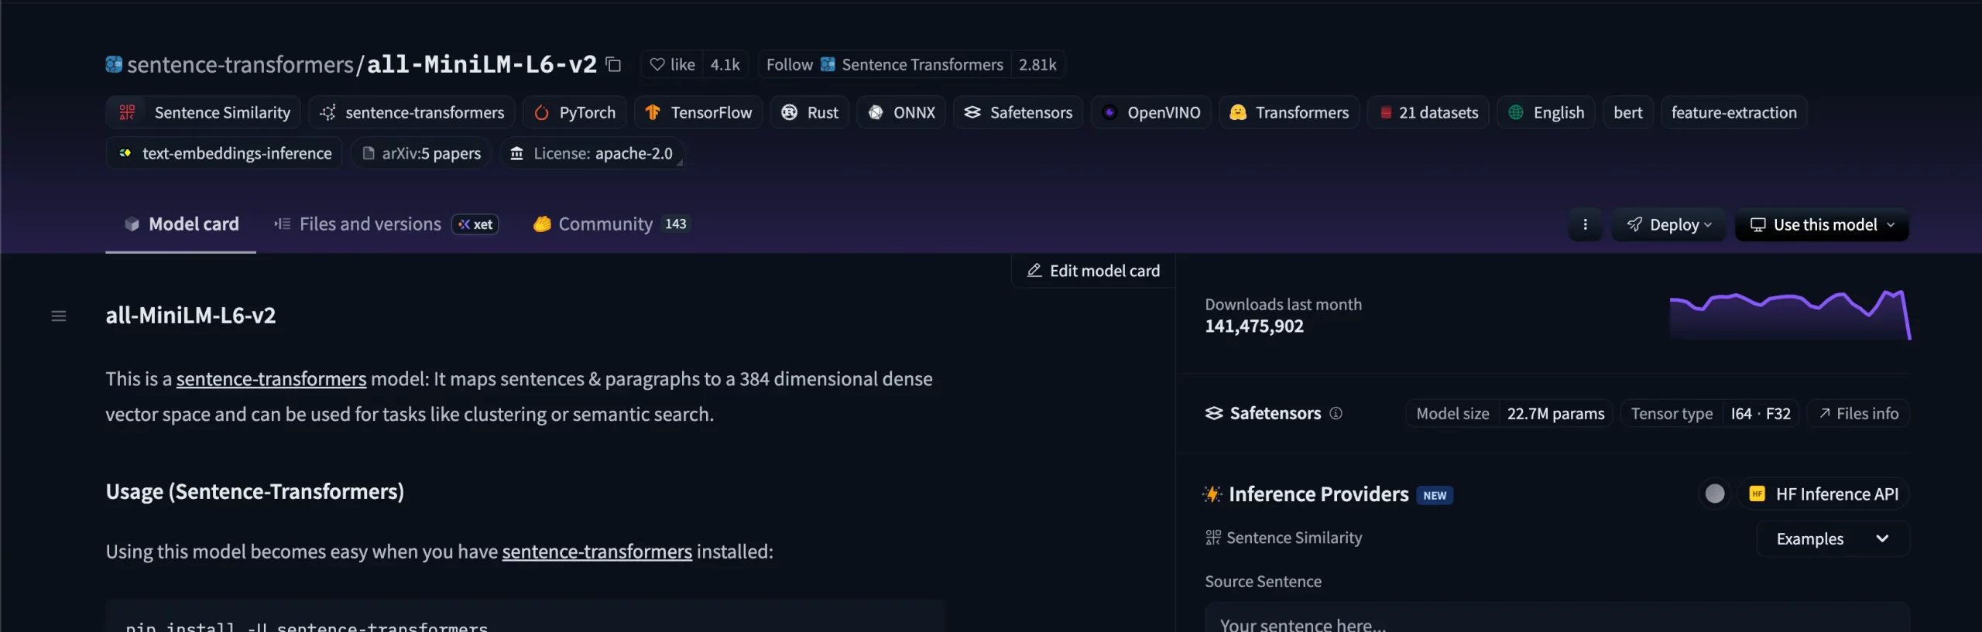Screen dimensions: 1982x632
Task: Click the ONNX tag icon
Action: [876, 113]
